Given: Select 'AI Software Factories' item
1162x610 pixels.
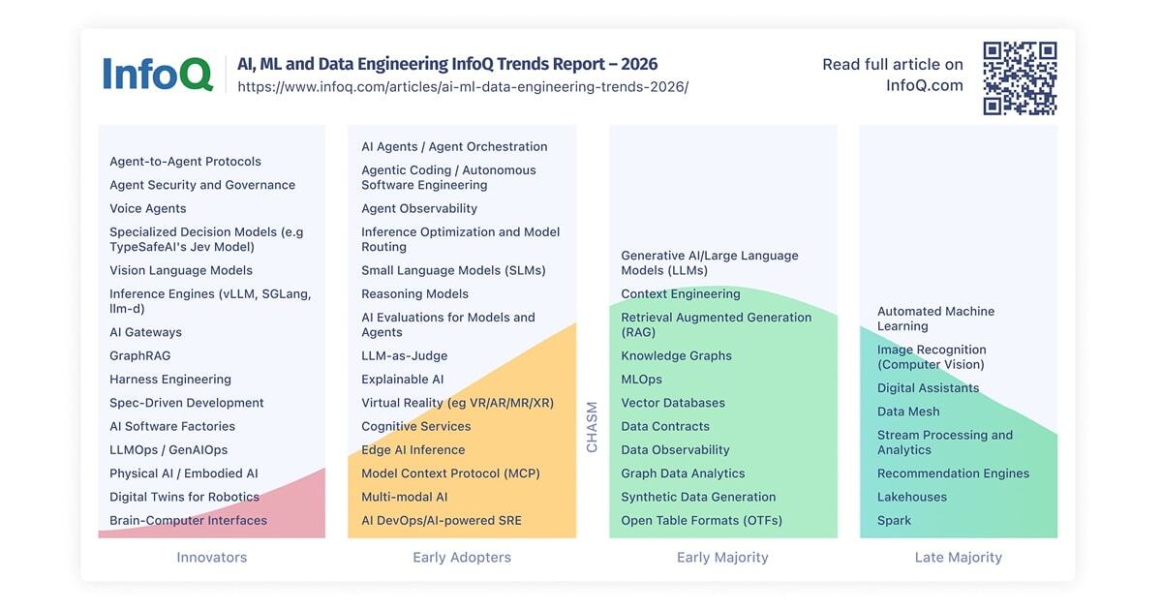Looking at the screenshot, I should pyautogui.click(x=172, y=426).
